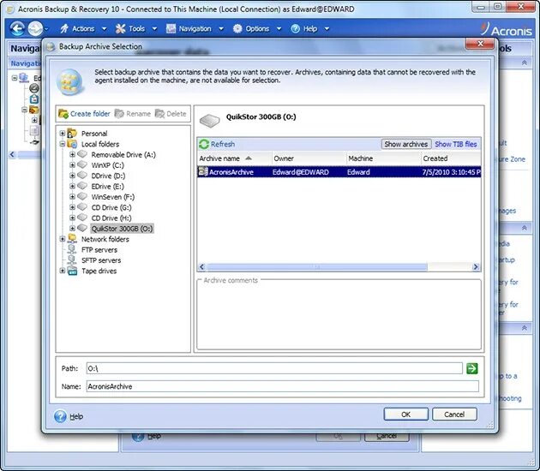540x471 pixels.
Task: Expand the DDrive (D:) node
Action: [x=72, y=176]
